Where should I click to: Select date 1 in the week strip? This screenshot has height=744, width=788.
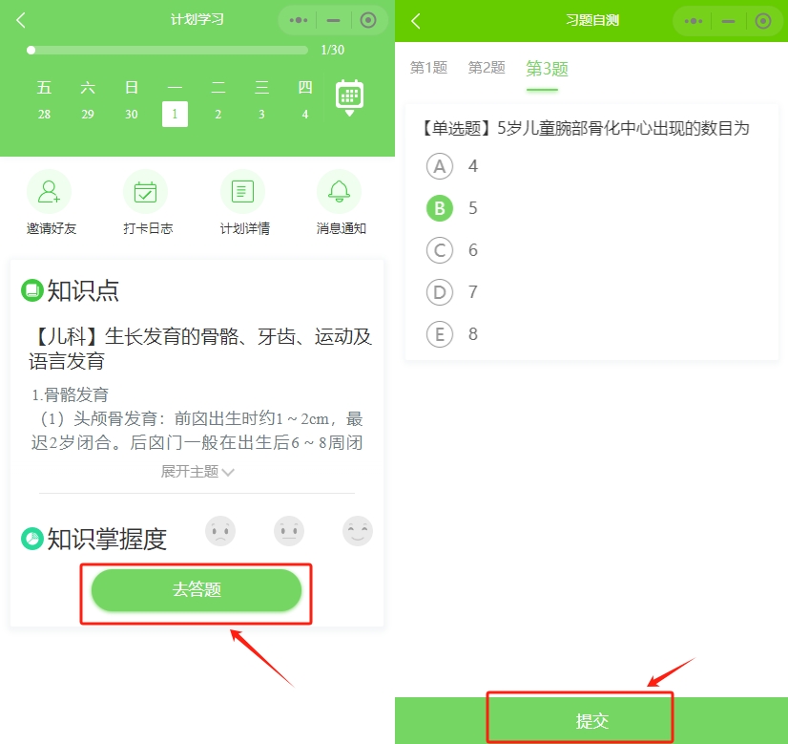tap(175, 114)
